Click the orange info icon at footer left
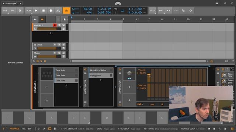Image resolution: width=236 pixels, height=132 pixels. 4,129
